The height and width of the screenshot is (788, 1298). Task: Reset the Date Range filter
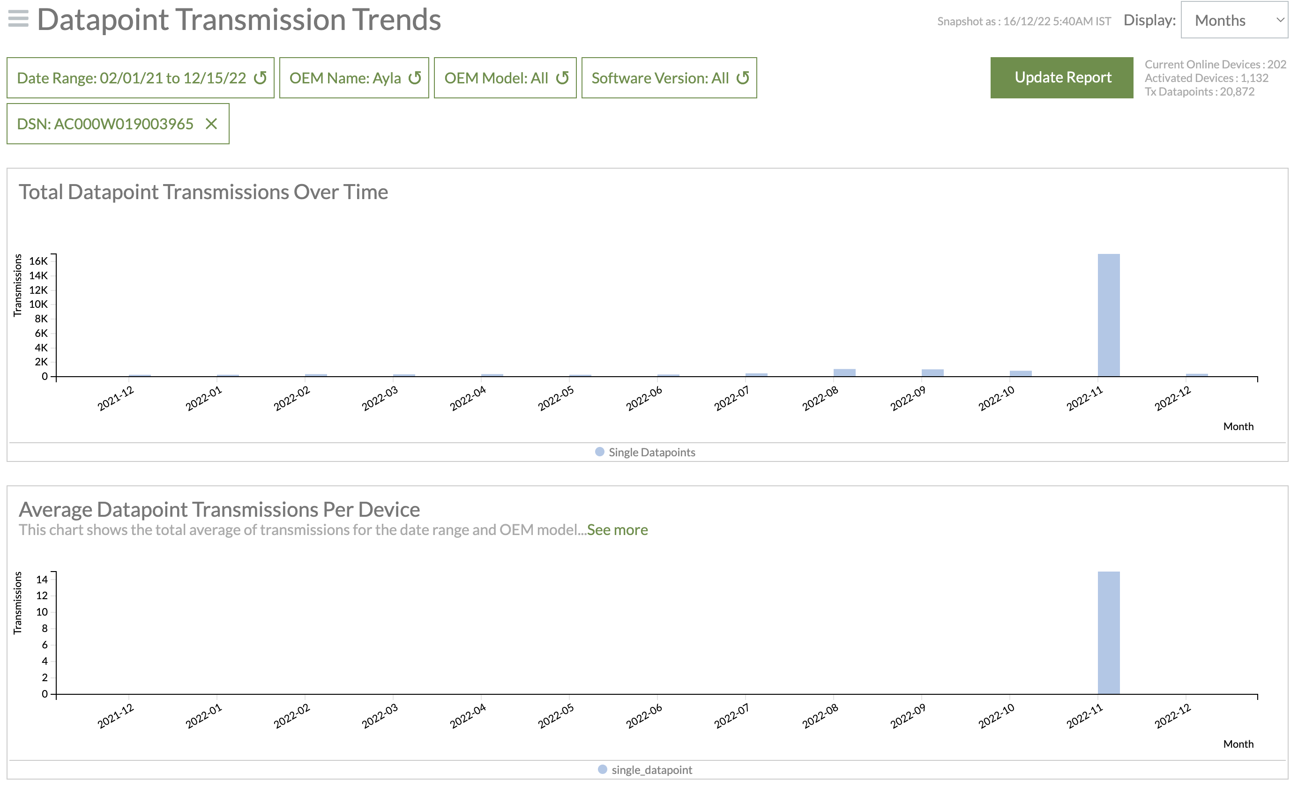coord(260,78)
